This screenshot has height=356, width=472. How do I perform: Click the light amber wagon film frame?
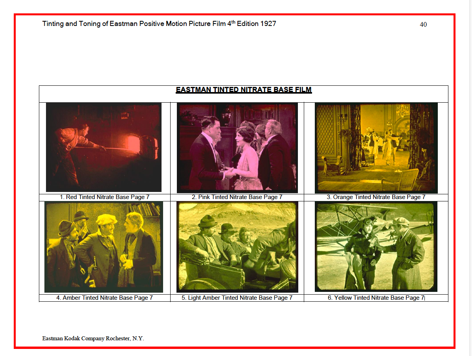click(237, 247)
